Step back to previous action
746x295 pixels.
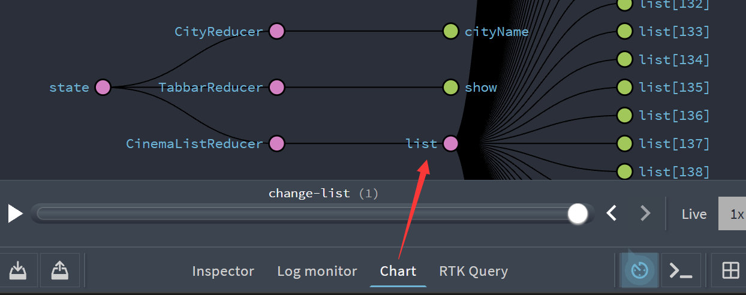pyautogui.click(x=612, y=213)
